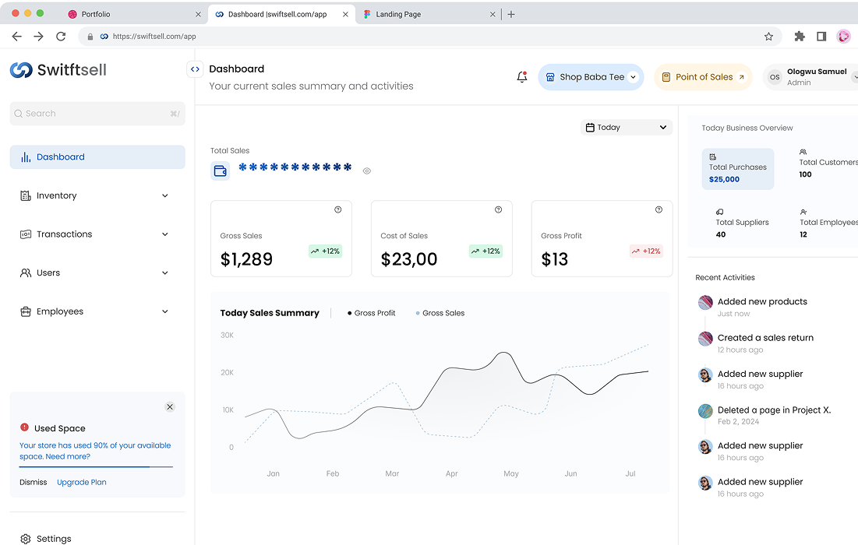Click the Gross Profit red +12% badge

click(646, 251)
